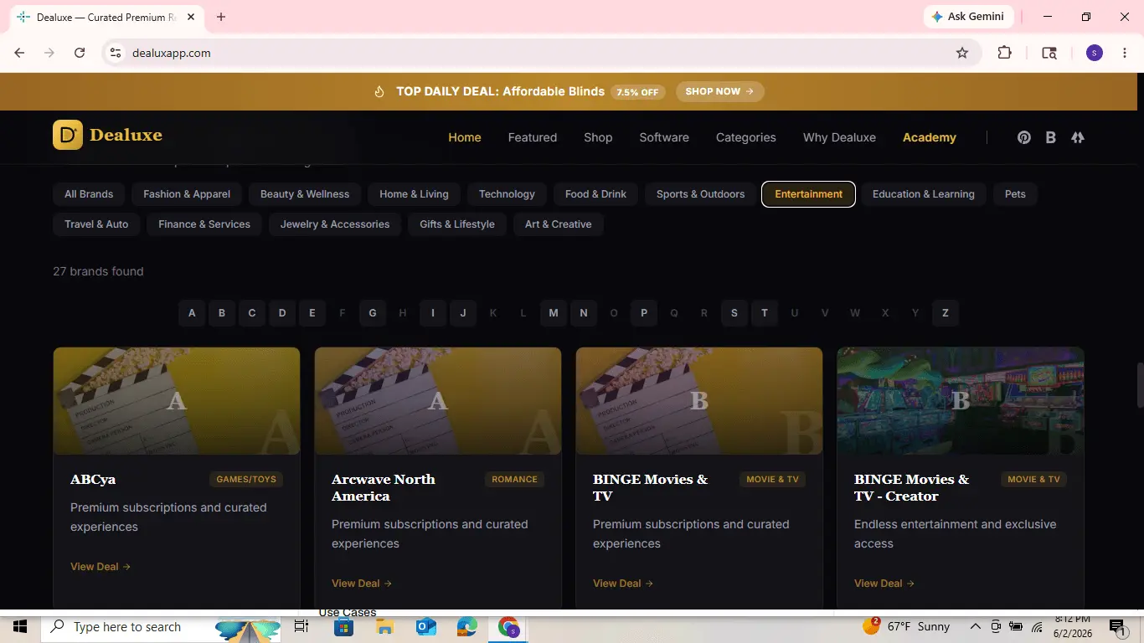Click the battery icon in system tray
Screen dimensions: 1144x643
click(x=1016, y=626)
